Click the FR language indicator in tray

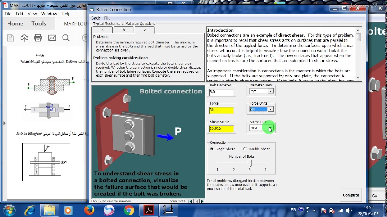click(x=293, y=210)
